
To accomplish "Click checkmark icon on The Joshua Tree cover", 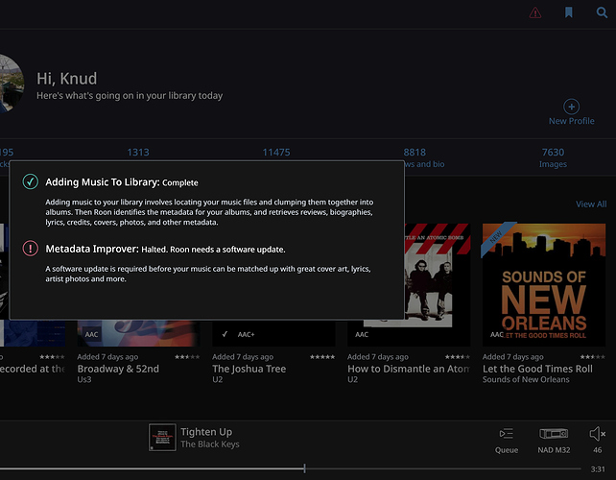I will pyautogui.click(x=225, y=334).
